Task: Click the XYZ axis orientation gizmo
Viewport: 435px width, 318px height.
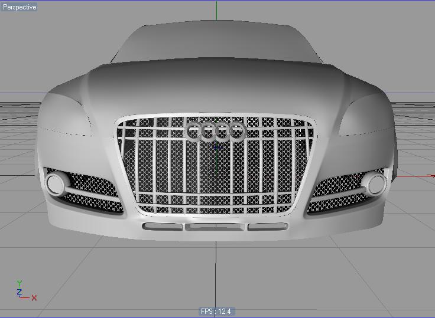Action: click(x=26, y=291)
